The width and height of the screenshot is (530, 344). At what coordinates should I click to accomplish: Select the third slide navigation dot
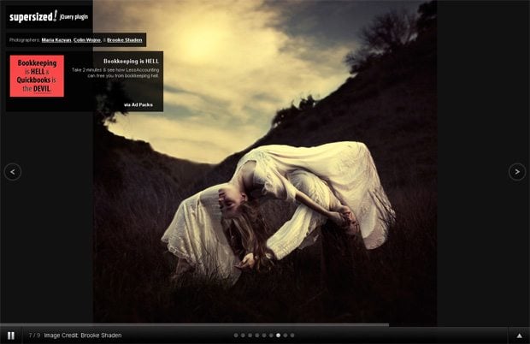(250, 335)
